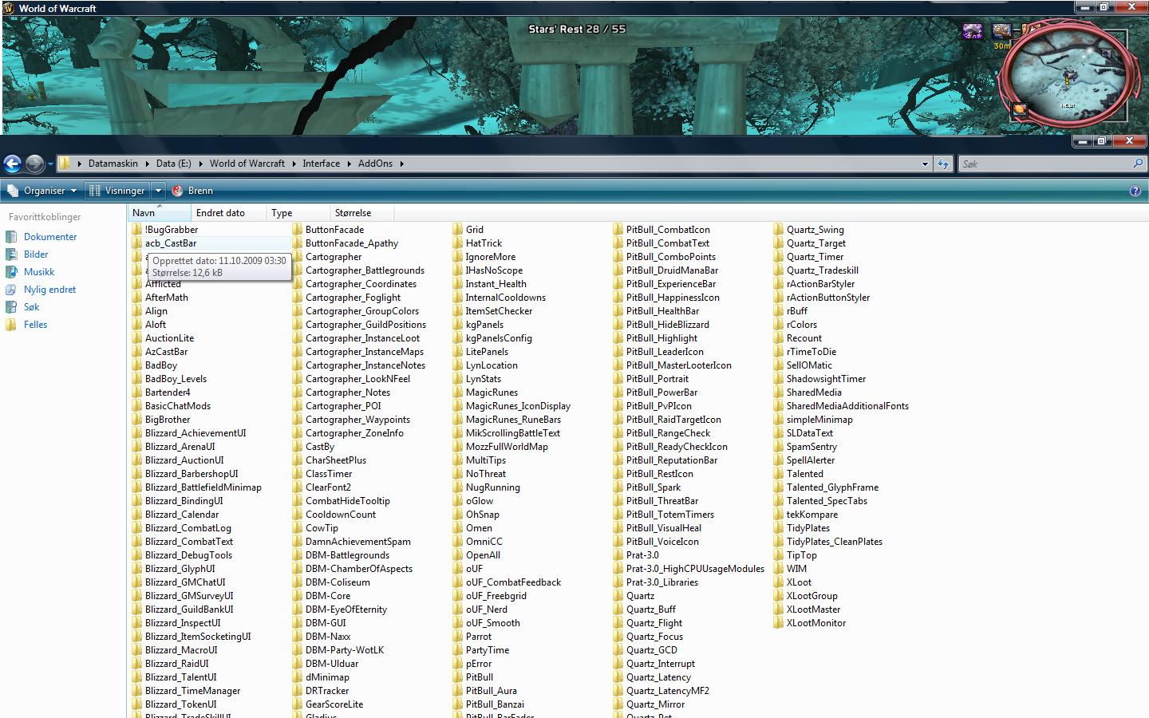Select the Quartz folder icon
Screen dimensions: 1149x718
click(618, 596)
